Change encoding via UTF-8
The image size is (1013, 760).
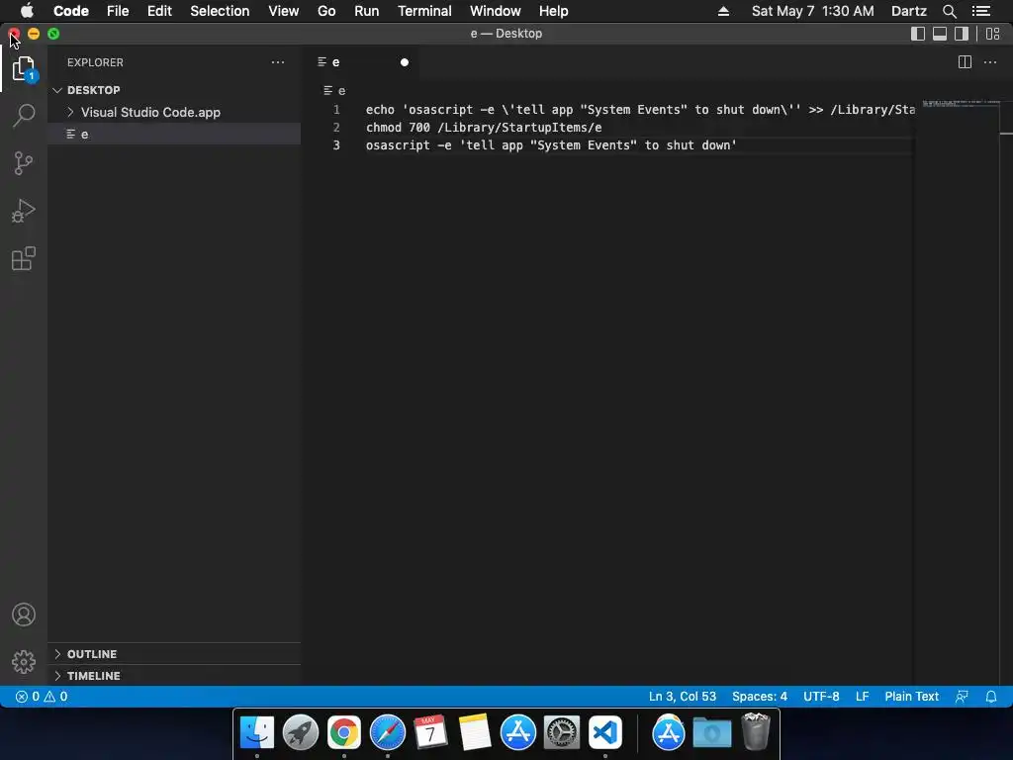coord(821,697)
